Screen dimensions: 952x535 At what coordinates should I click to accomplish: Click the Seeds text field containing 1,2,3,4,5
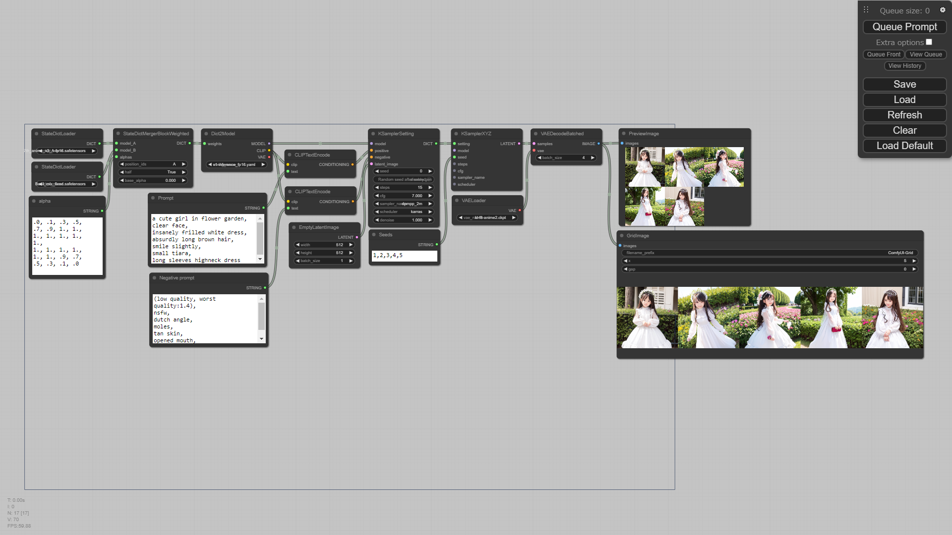click(x=404, y=256)
